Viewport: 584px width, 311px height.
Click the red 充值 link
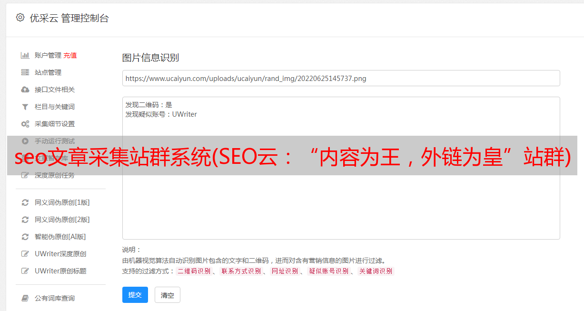point(70,55)
